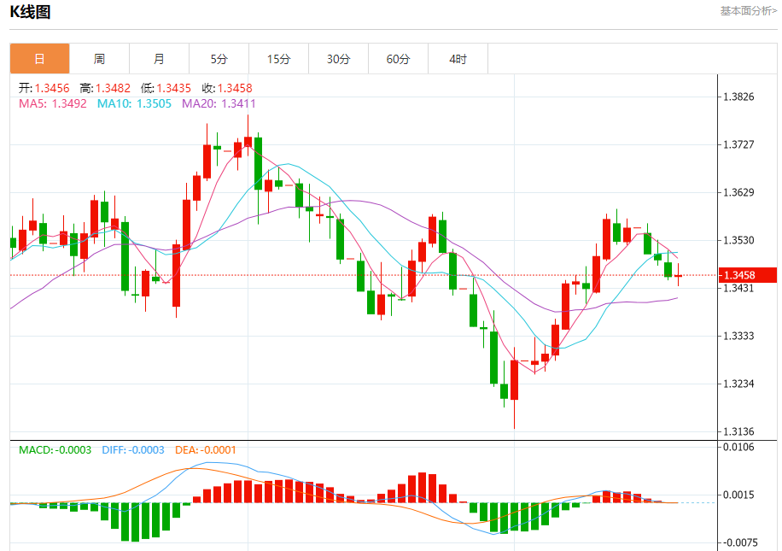782x551 pixels.
Task: Click the 1.3234 price axis label
Action: tap(738, 384)
